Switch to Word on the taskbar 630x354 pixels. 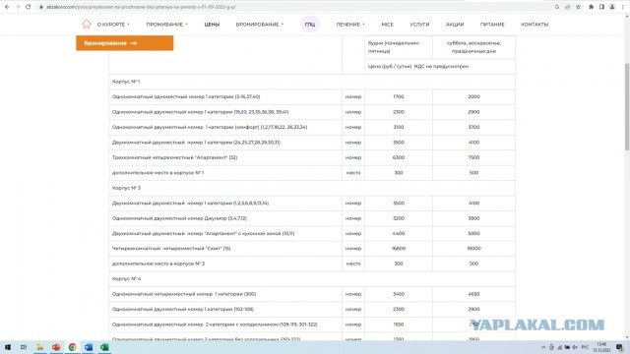tap(89, 347)
